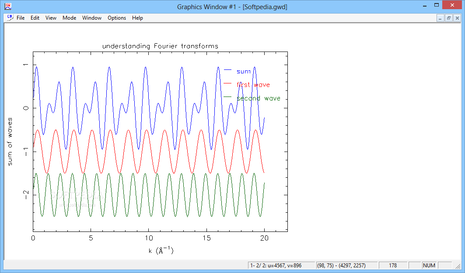The width and height of the screenshot is (465, 273).
Task: Click the resize grip in status bar corner
Action: pyautogui.click(x=458, y=266)
